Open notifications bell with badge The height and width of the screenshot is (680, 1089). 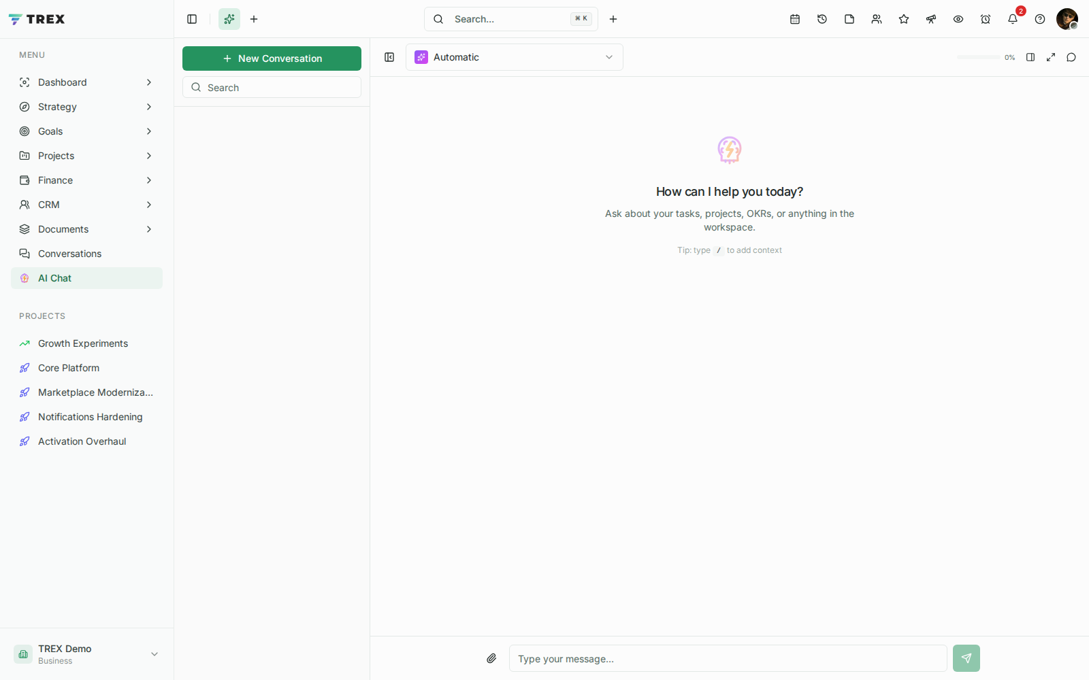point(1013,19)
